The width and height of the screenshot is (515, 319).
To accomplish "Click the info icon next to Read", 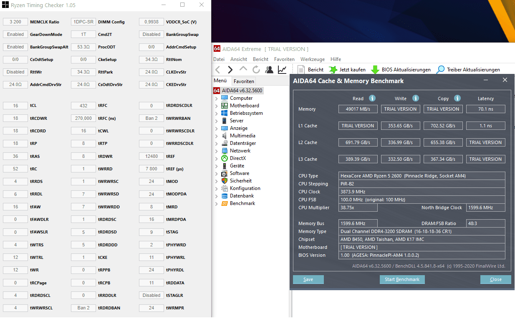I will 372,98.
